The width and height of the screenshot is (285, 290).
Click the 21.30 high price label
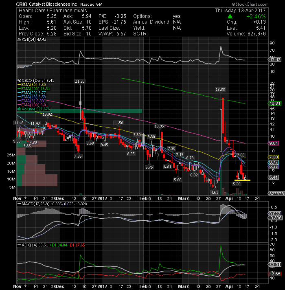pyautogui.click(x=80, y=81)
